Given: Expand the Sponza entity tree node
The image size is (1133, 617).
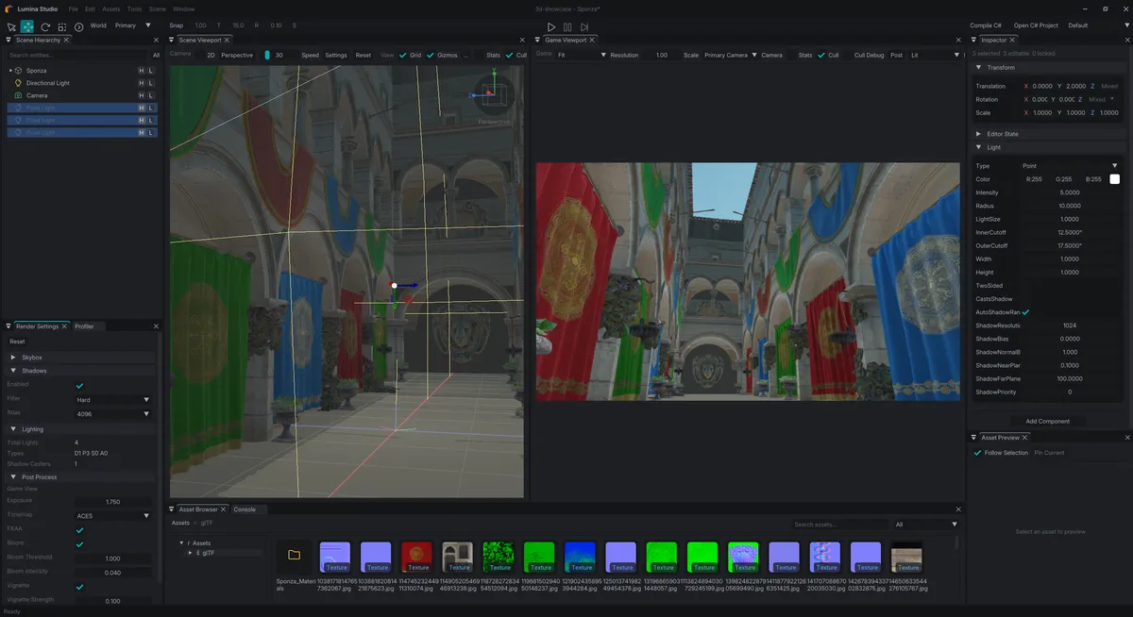Looking at the screenshot, I should (x=10, y=71).
